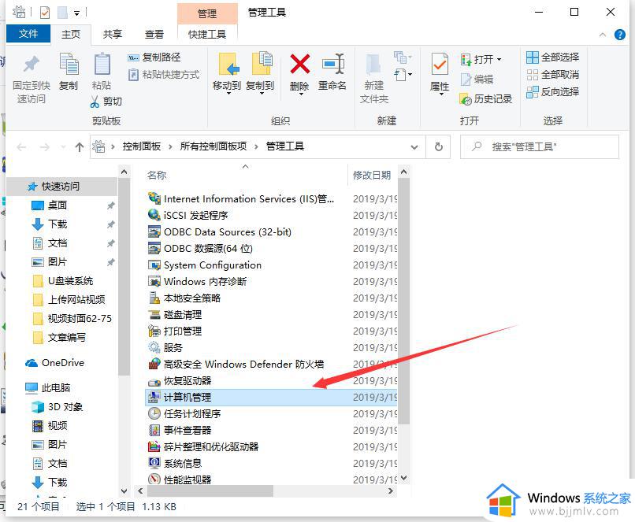Screen dimensions: 635x522
Task: Collapse the ribbon with the chevron
Action: coord(602,35)
